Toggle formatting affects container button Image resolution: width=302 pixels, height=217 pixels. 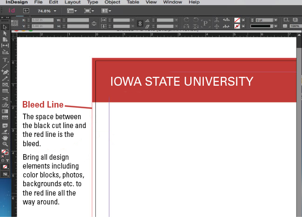(3, 161)
